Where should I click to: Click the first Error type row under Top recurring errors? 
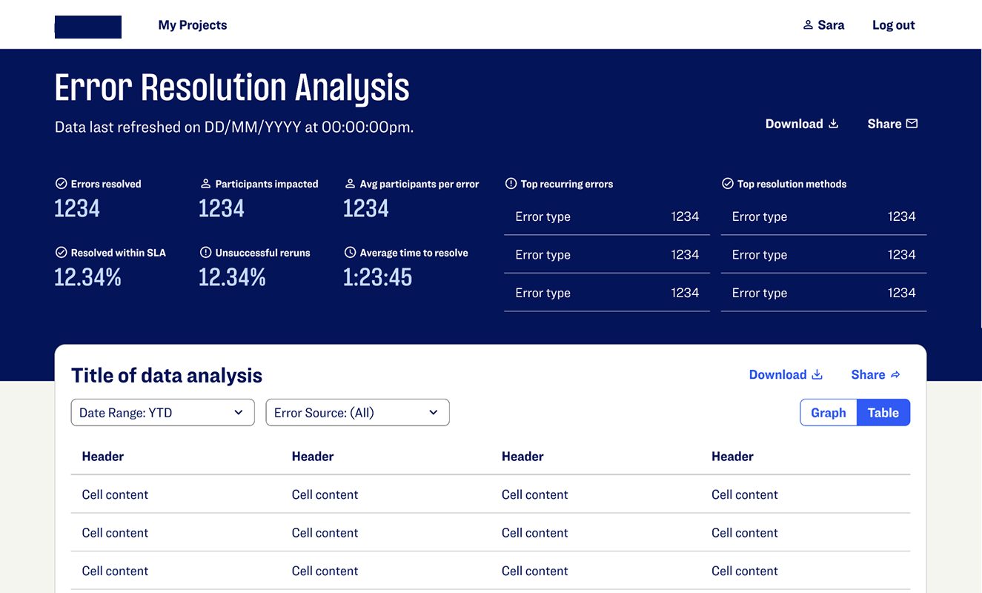(x=607, y=216)
